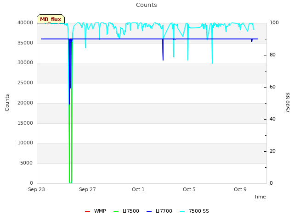Toggle the LI7700 legend entry
The image size is (294, 220).
point(159,211)
